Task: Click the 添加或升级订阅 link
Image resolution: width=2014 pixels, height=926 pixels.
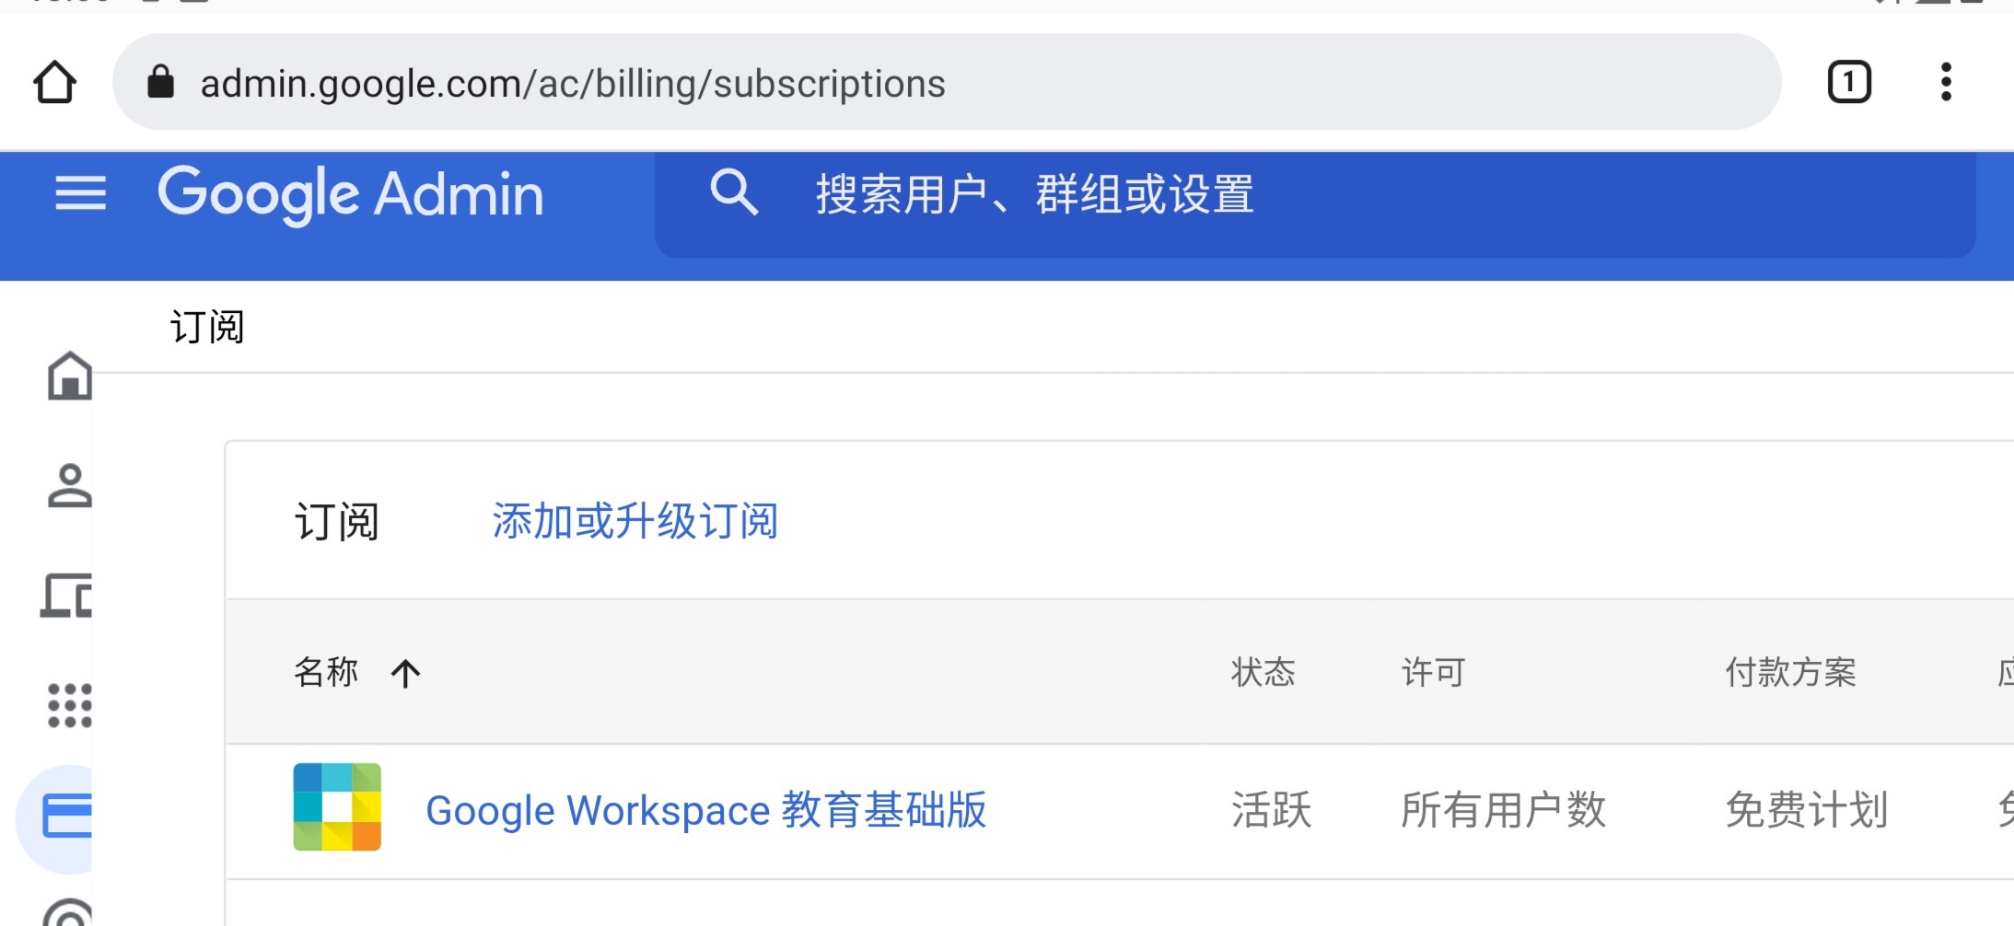Action: click(x=635, y=522)
